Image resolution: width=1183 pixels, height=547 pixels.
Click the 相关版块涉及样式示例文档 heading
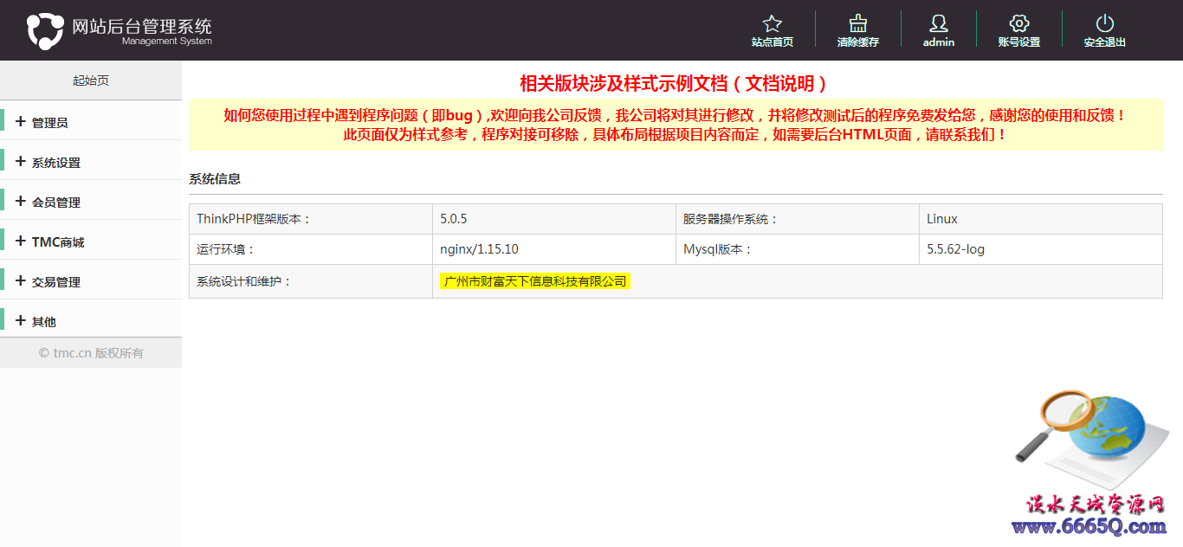click(674, 84)
